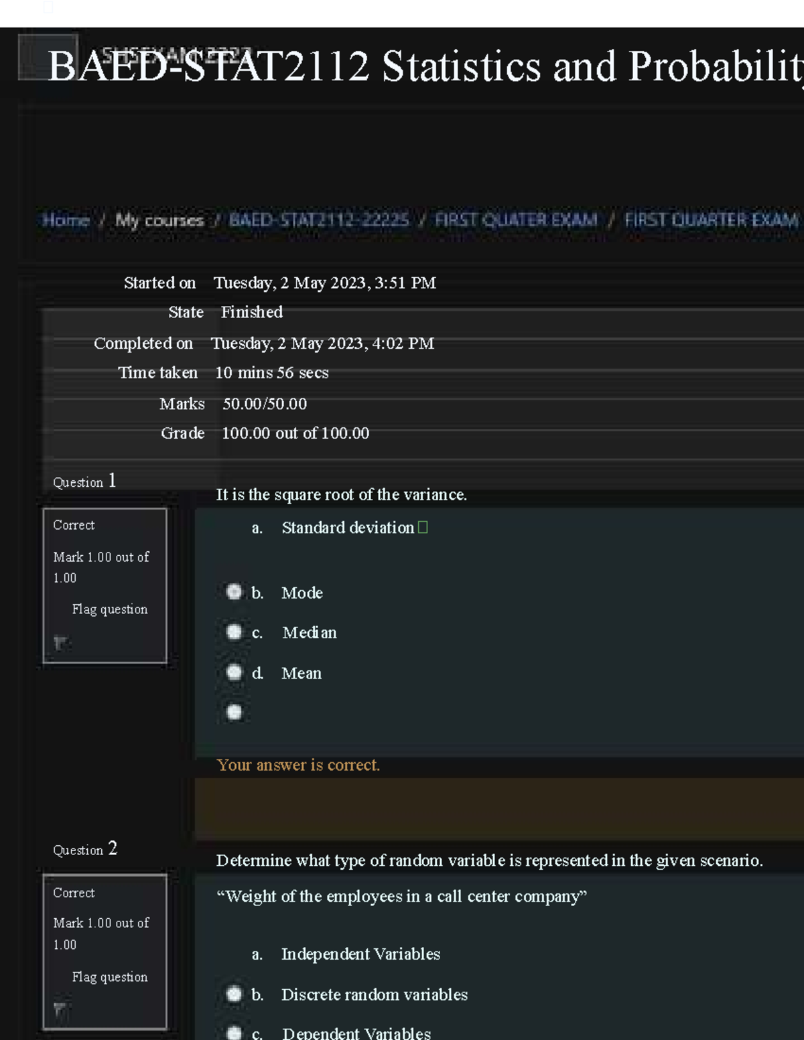The image size is (804, 1040).
Task: Select the radio button beside Median
Action: coord(234,632)
